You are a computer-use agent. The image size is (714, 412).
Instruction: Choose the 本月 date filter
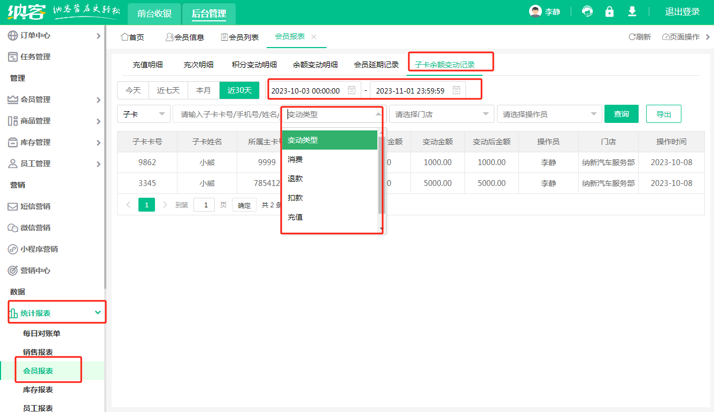tap(204, 90)
